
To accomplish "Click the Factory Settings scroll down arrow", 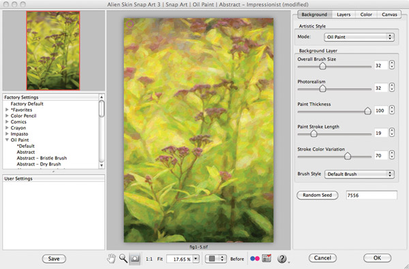I will (x=102, y=165).
